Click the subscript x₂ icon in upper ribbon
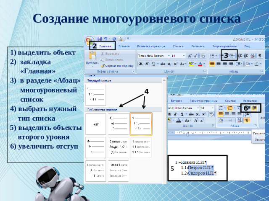 (x=169, y=64)
